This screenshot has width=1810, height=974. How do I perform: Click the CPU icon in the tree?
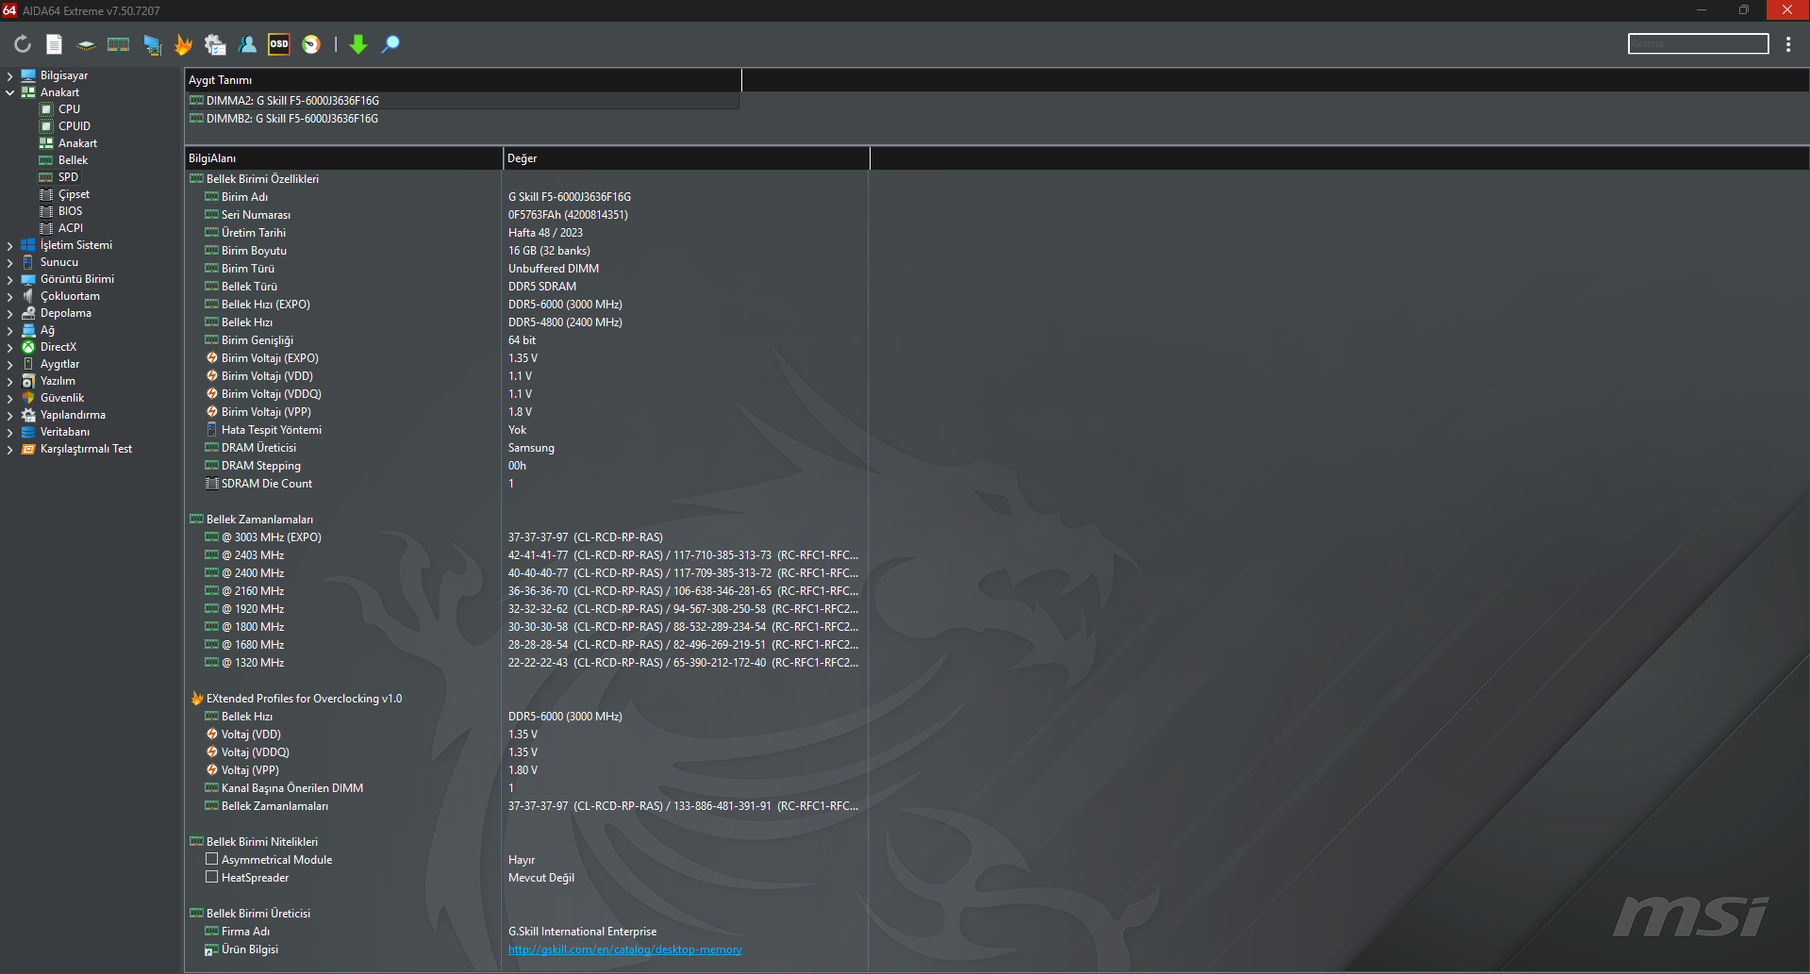46,109
